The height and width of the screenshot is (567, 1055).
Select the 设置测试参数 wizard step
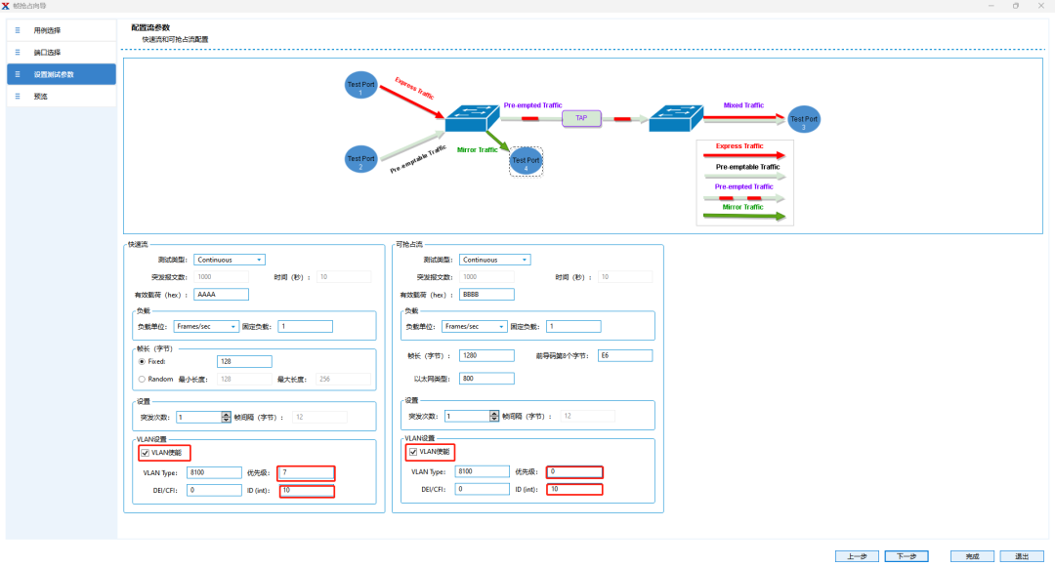62,74
